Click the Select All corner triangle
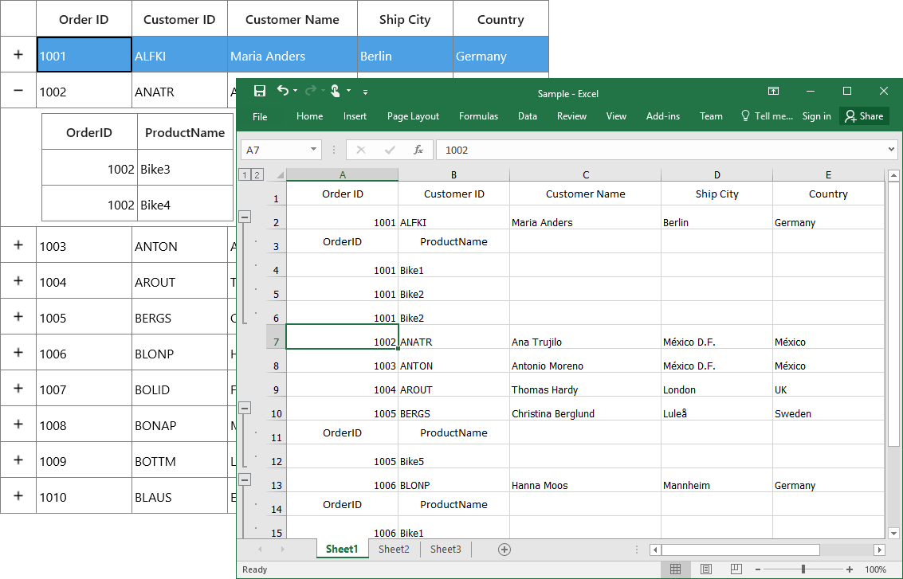Image resolution: width=903 pixels, height=579 pixels. pos(280,175)
